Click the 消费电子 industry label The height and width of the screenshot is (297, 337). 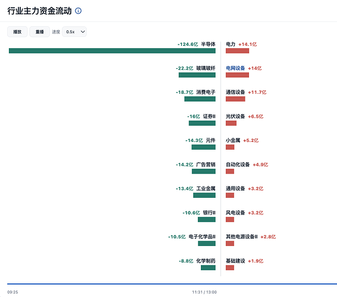[206, 92]
